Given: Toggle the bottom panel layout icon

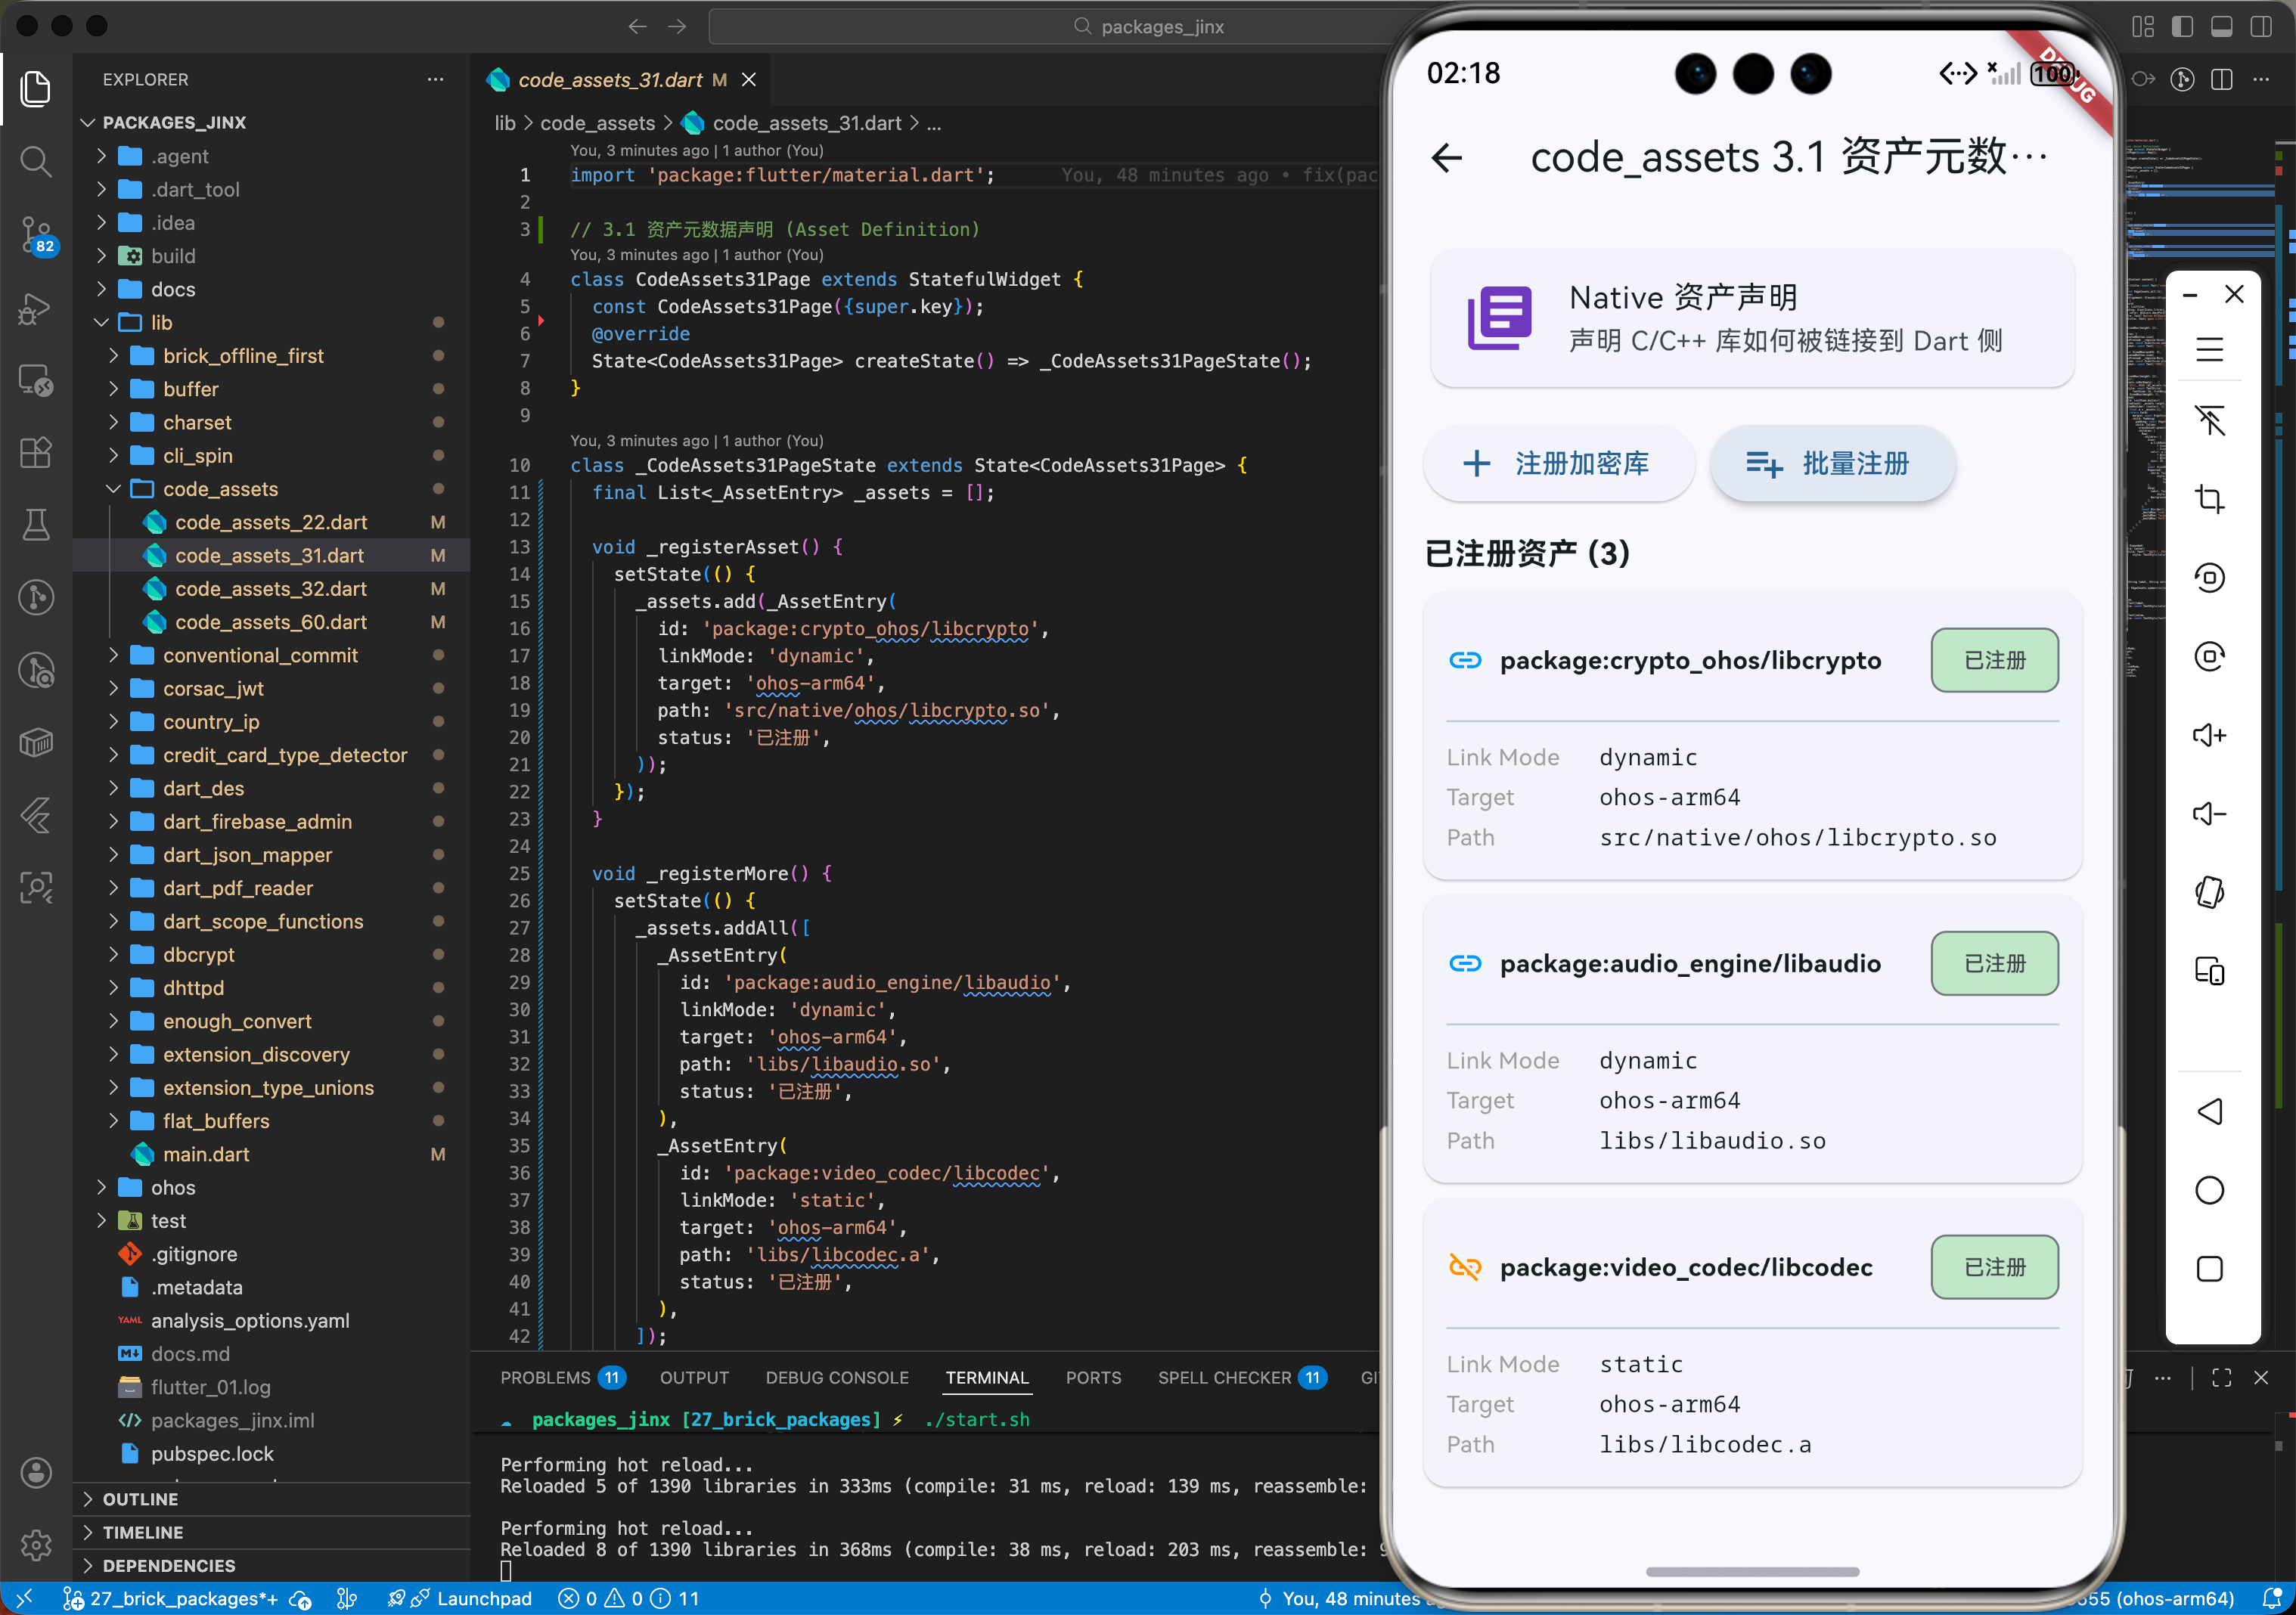Looking at the screenshot, I should click(x=2221, y=27).
